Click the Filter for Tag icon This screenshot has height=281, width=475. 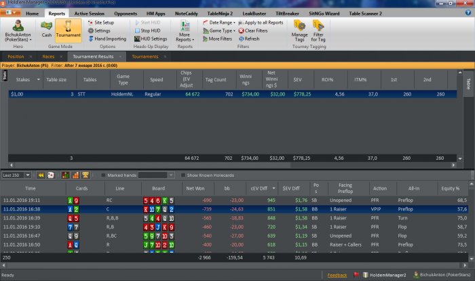(x=319, y=30)
